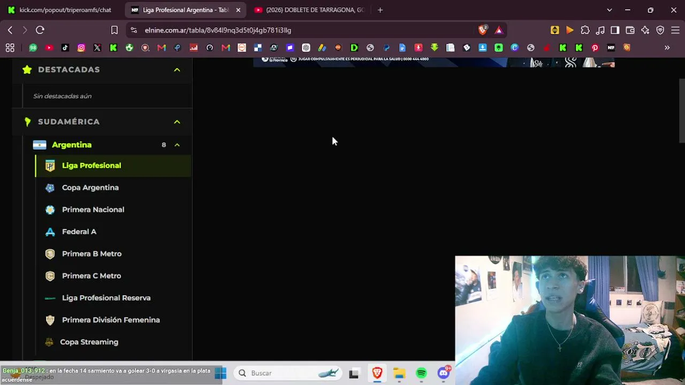
Task: Click the Windows taskbar search box
Action: click(288, 373)
